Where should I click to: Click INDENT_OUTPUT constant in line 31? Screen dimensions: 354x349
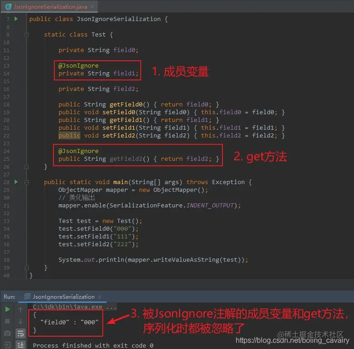pyautogui.click(x=210, y=206)
